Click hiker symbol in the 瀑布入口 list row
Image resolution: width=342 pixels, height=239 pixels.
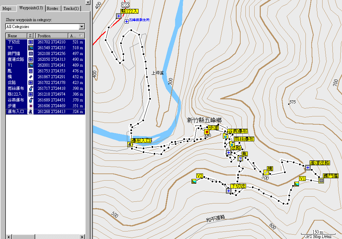point(31,112)
